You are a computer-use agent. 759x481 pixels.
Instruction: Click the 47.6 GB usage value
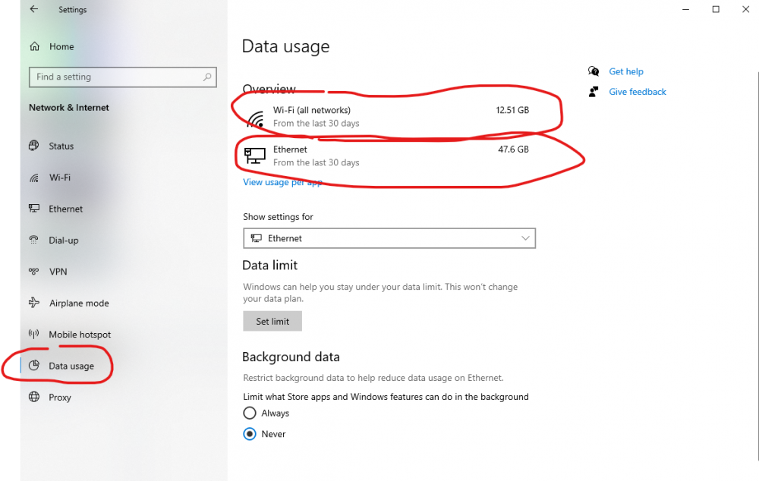(x=513, y=149)
